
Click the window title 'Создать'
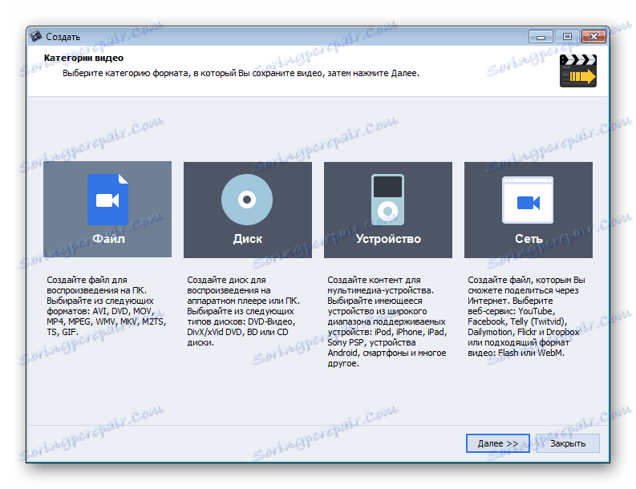63,37
